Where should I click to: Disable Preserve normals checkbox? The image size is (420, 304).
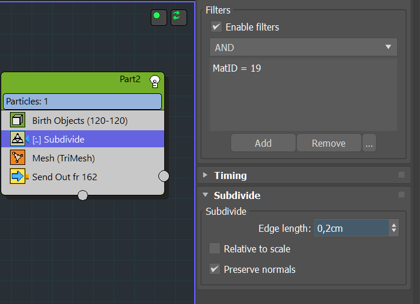(x=215, y=269)
